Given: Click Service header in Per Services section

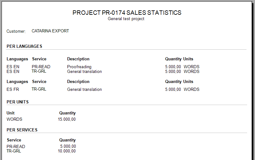Looking at the screenshot, I should tap(14, 140).
